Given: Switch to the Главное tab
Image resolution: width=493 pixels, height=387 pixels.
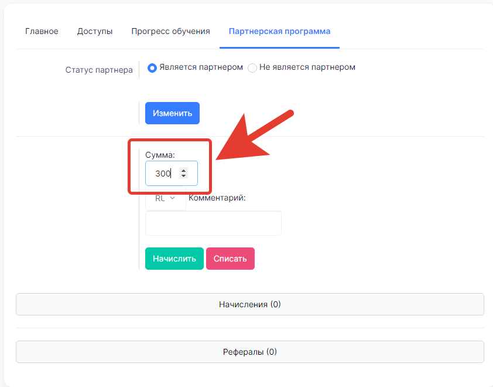Looking at the screenshot, I should 42,31.
